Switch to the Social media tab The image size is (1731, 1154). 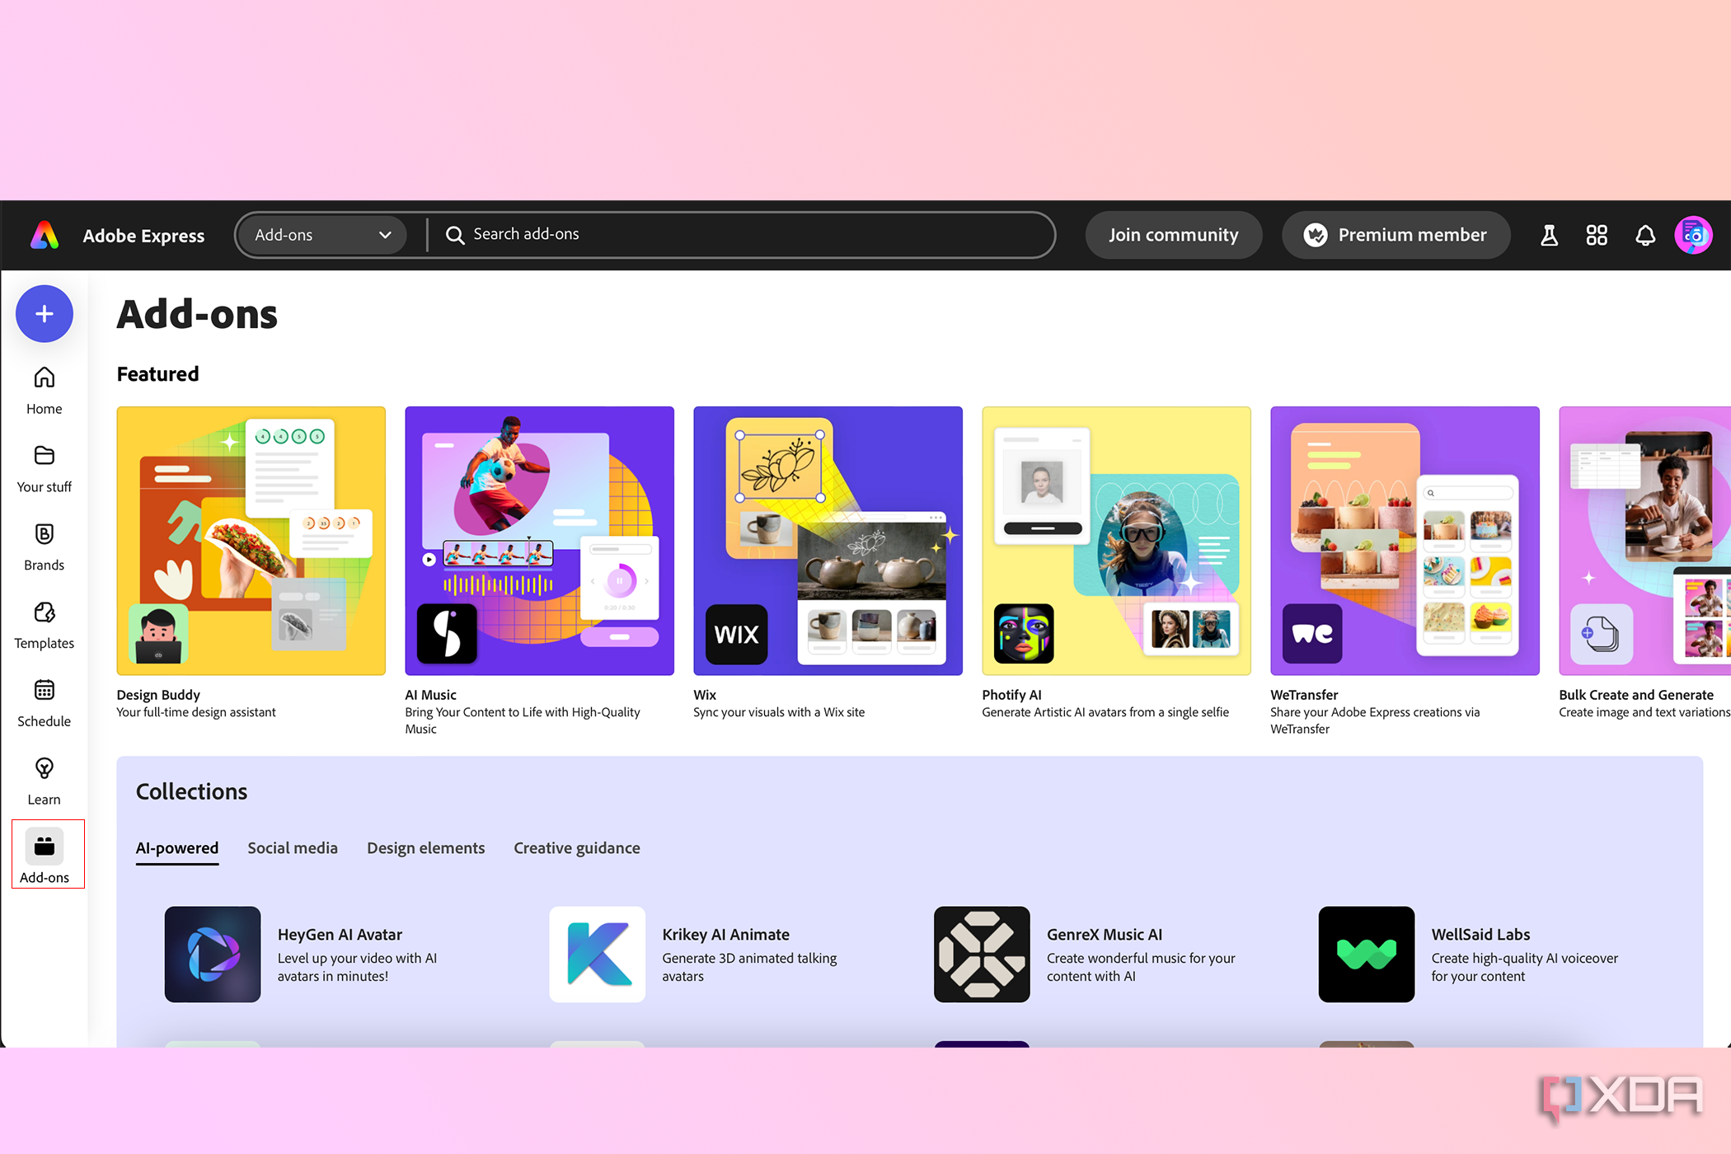coord(293,848)
